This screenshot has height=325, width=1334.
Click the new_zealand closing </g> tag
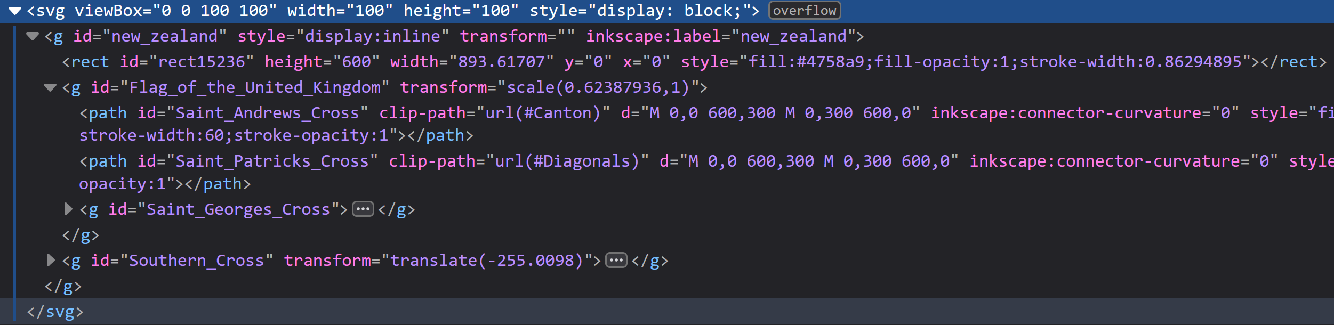63,287
